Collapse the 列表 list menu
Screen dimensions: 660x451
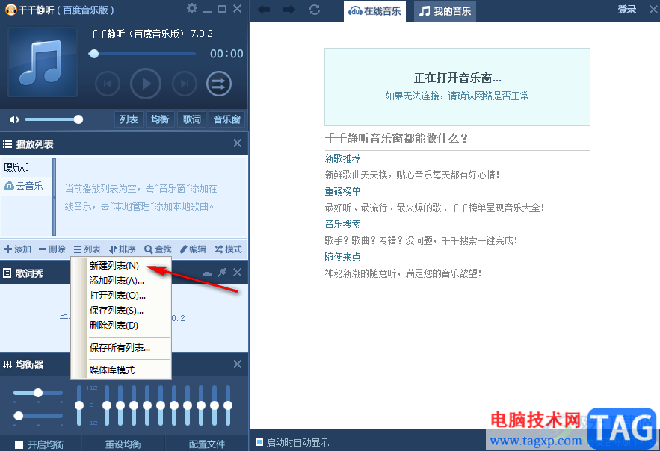(x=87, y=249)
